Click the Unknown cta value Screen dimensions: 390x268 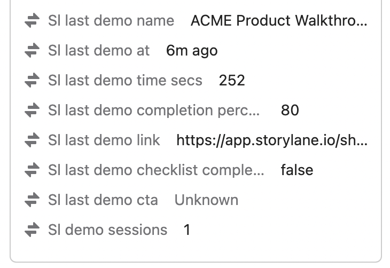(x=206, y=200)
